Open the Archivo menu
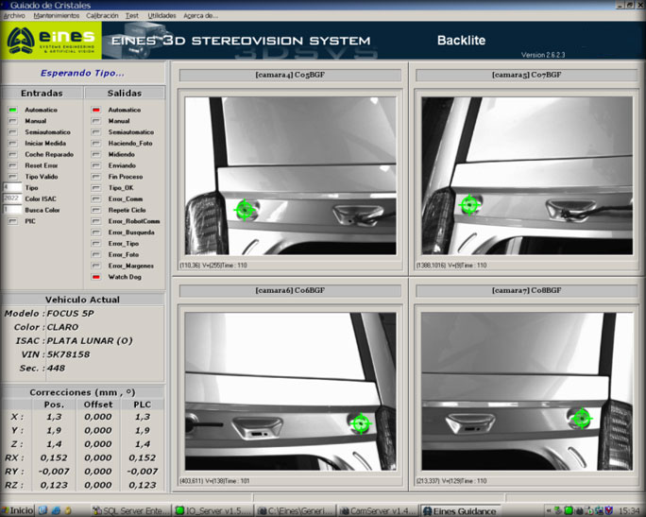646x517 pixels. click(x=14, y=16)
